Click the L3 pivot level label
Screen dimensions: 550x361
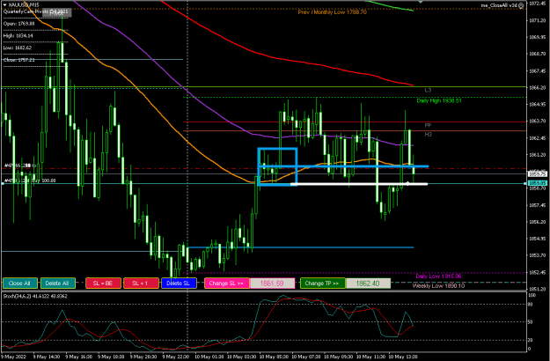pos(428,90)
